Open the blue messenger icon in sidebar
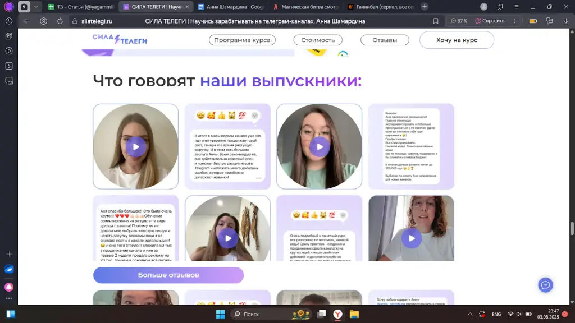The image size is (575, 323). tap(9, 269)
